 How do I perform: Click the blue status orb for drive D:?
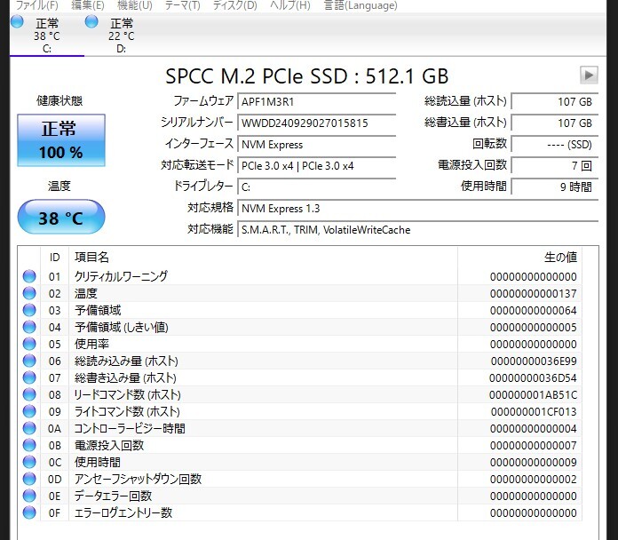[x=91, y=21]
